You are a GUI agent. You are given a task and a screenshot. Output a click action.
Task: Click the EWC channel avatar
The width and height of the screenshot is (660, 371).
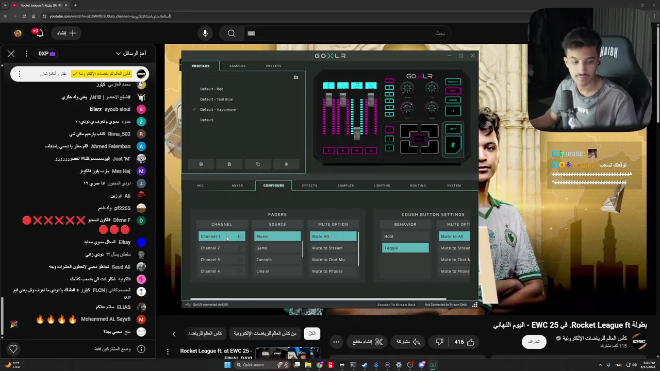point(639,342)
